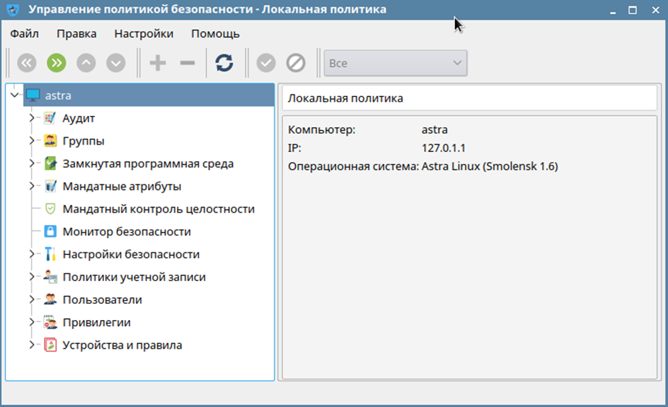Click the crossed-circle cancel icon

point(295,63)
